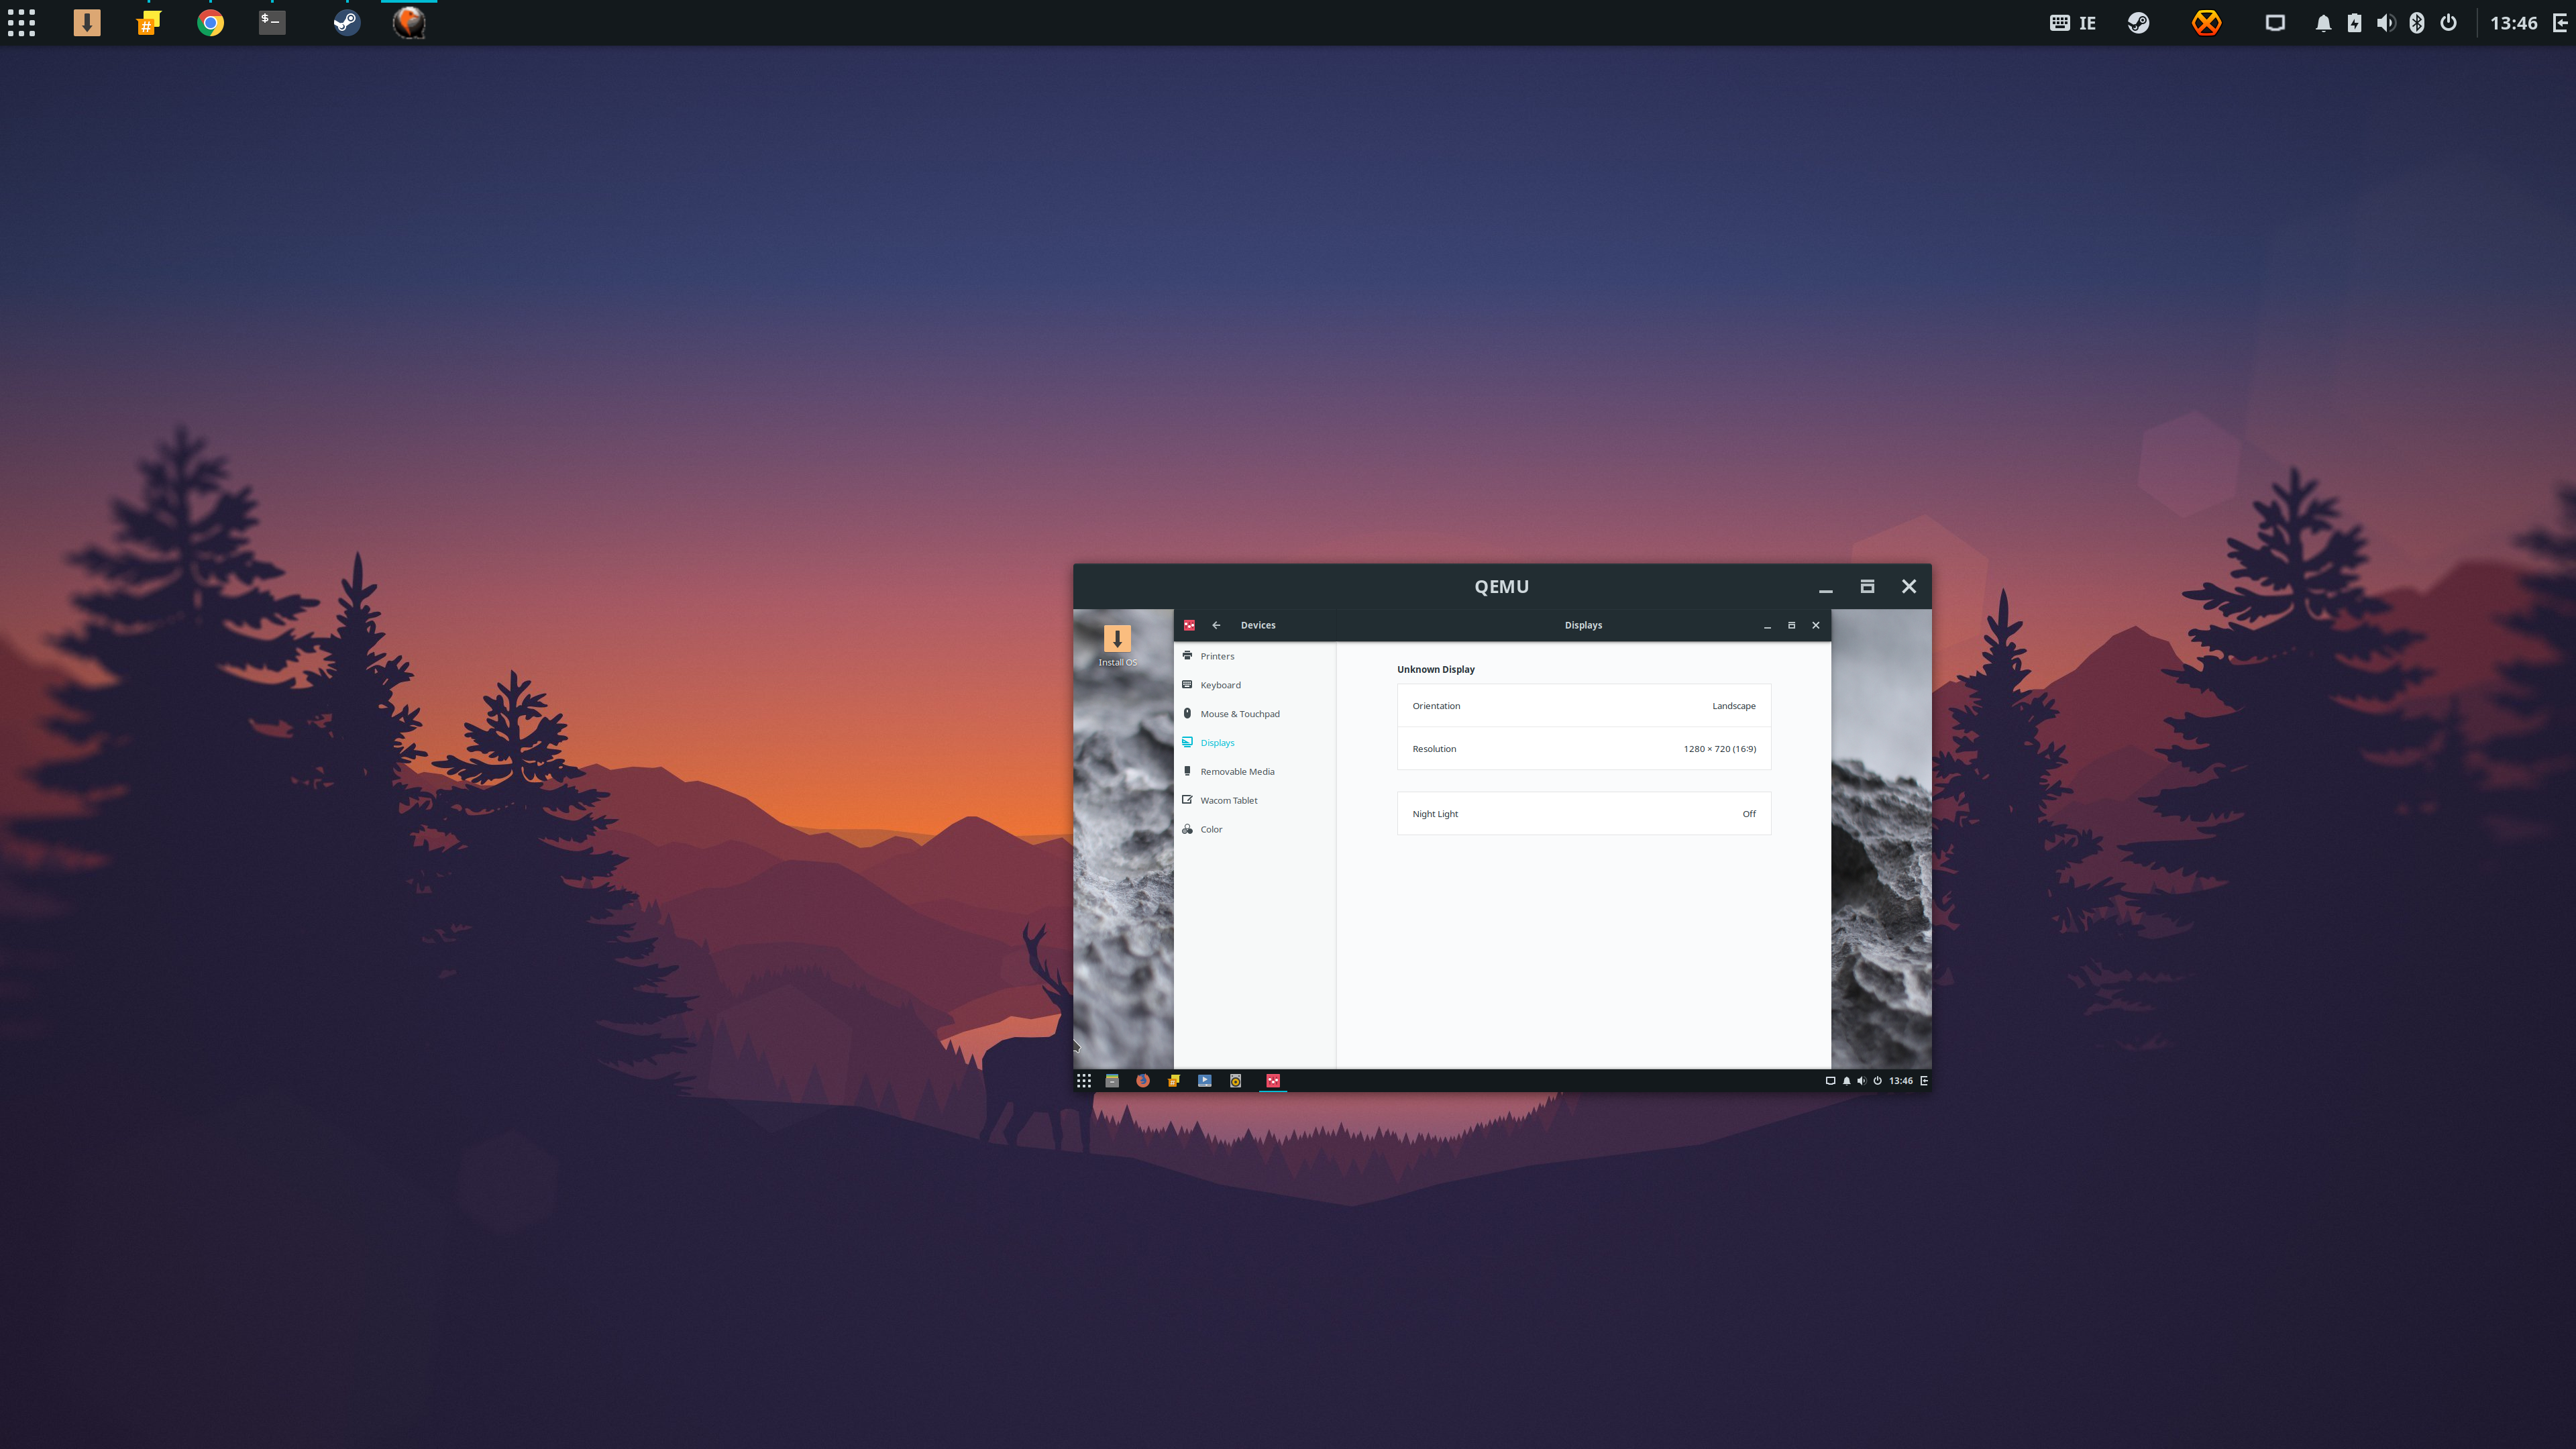This screenshot has width=2576, height=1449.
Task: Open the Raven sidebar toggle in host panel
Action: click(x=2560, y=23)
